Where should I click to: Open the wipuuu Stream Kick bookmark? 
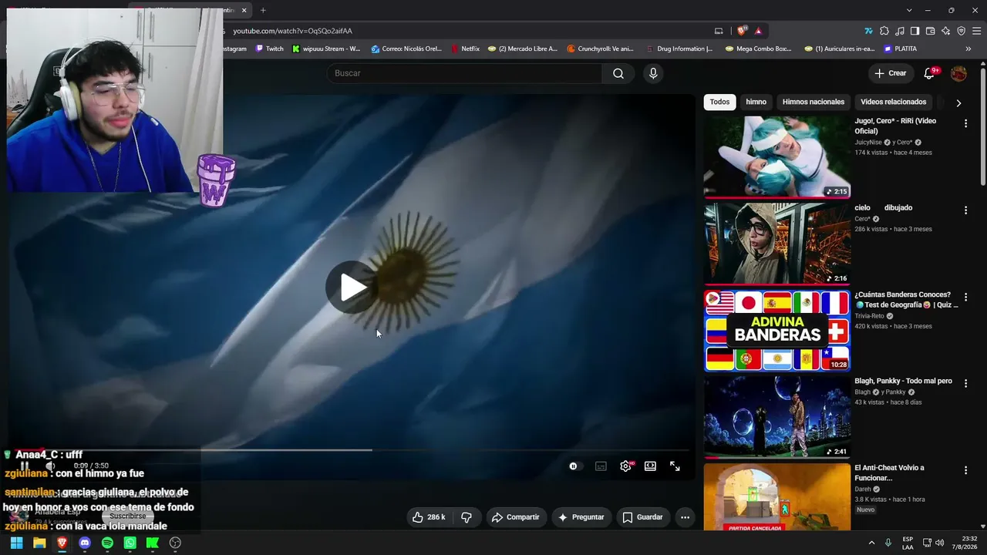326,49
